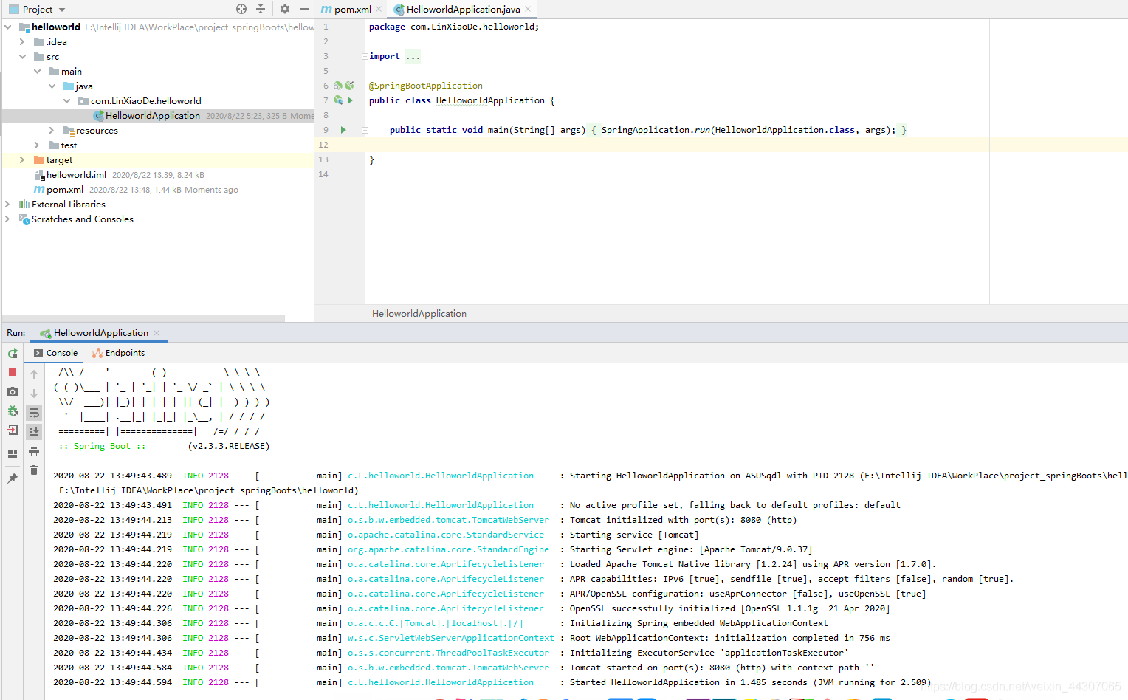Click c.L.helloworld.HelloworldApplication logger in first log line
The width and height of the screenshot is (1128, 700).
[441, 476]
